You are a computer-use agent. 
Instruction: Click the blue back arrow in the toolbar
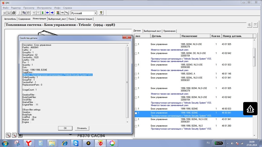coord(47,13)
